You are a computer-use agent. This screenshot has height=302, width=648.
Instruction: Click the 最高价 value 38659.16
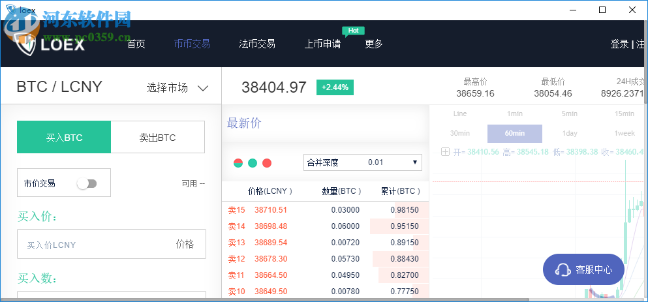coord(475,93)
